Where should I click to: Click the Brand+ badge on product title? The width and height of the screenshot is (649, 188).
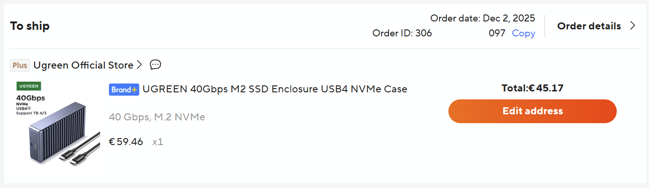click(x=124, y=89)
